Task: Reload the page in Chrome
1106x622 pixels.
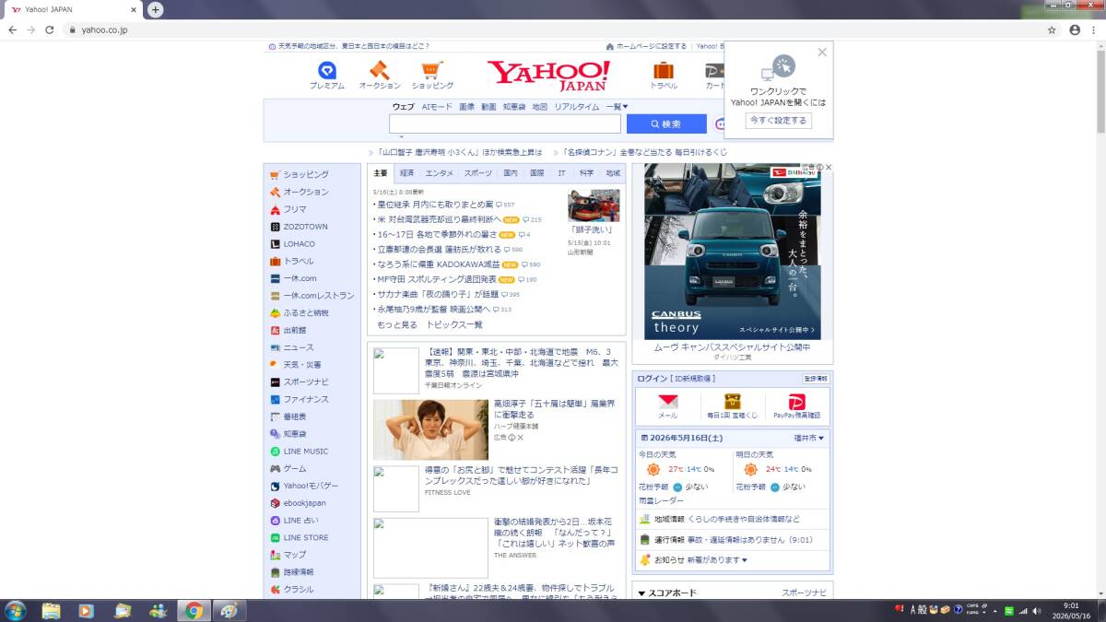Action: click(x=50, y=29)
